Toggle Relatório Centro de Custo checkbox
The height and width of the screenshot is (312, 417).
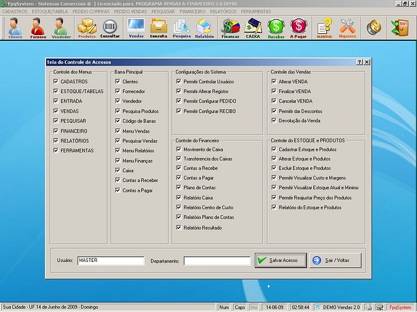tap(179, 207)
